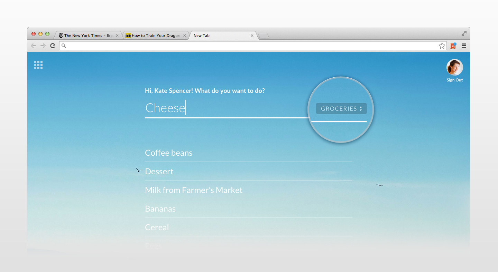Reload the current page

click(53, 46)
